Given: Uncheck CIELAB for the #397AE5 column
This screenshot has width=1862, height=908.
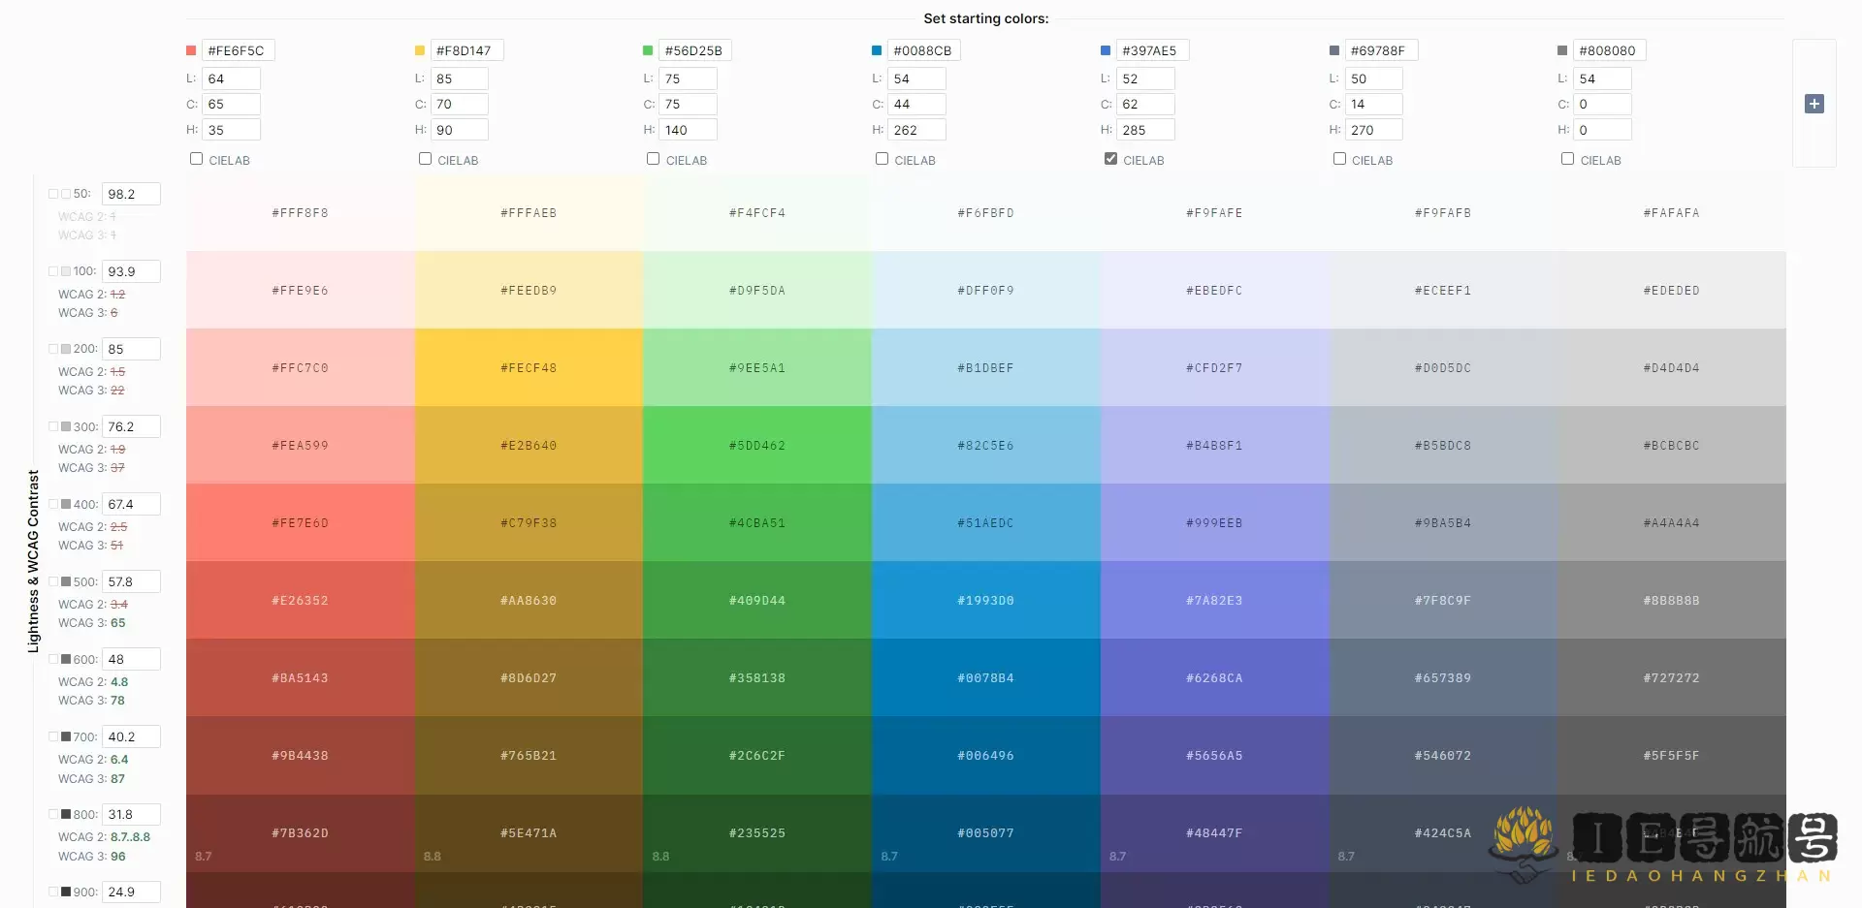Looking at the screenshot, I should (x=1110, y=158).
